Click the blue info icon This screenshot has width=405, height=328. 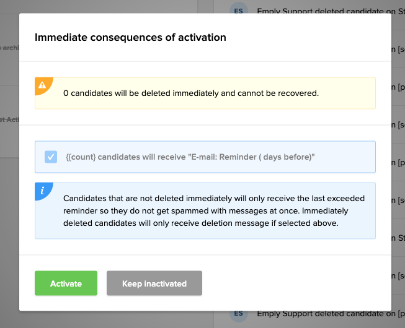42,191
